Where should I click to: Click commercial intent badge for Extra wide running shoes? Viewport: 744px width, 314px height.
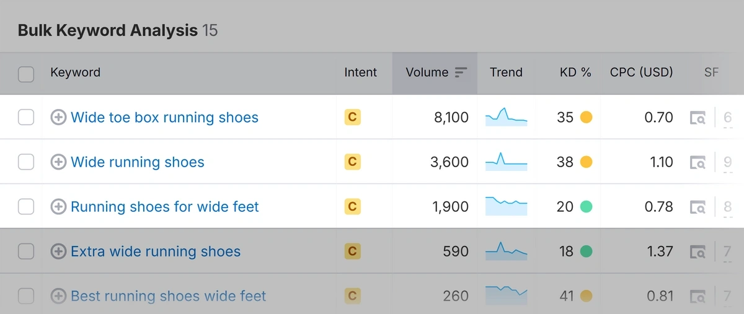click(352, 251)
